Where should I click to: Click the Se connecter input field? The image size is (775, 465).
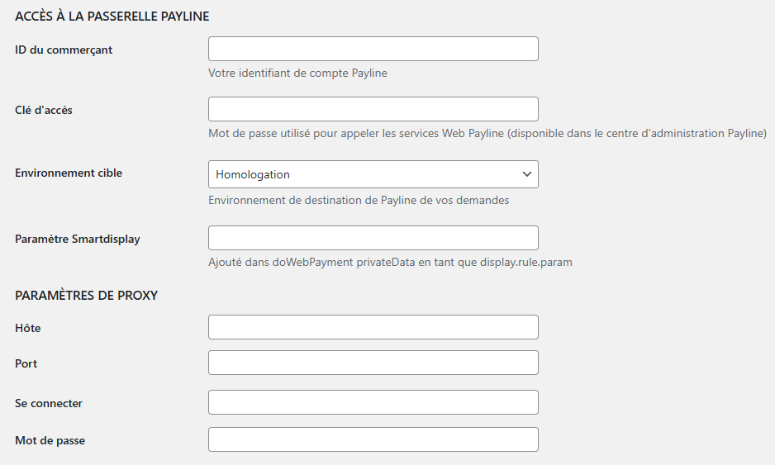[373, 402]
